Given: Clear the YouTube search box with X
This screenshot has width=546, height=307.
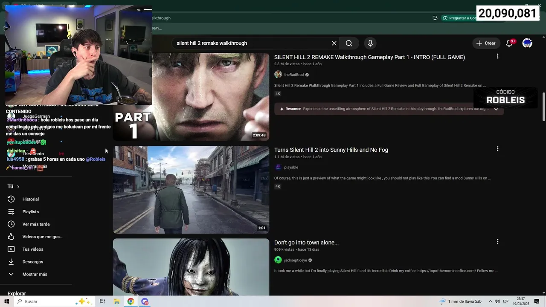Looking at the screenshot, I should [334, 43].
